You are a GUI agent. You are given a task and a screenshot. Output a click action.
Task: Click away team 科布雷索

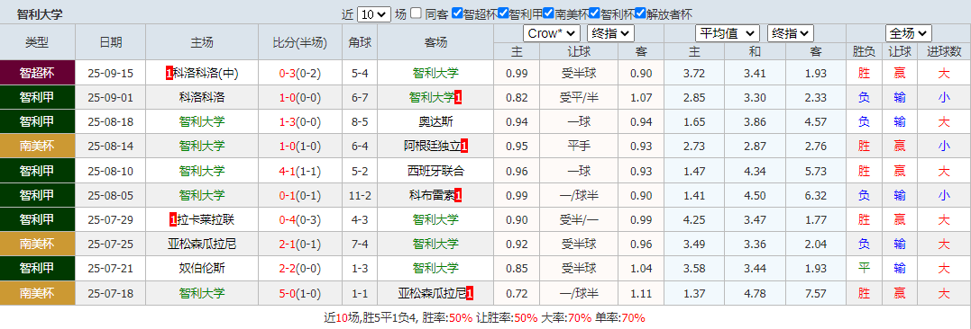point(432,196)
